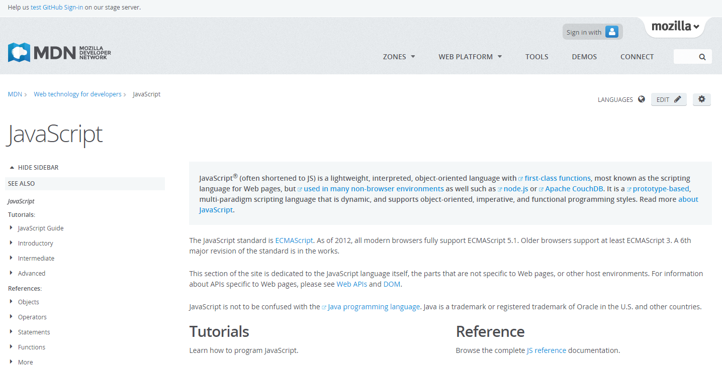Click JavaScript text in breadcrumb
722x366 pixels.
pyautogui.click(x=147, y=94)
